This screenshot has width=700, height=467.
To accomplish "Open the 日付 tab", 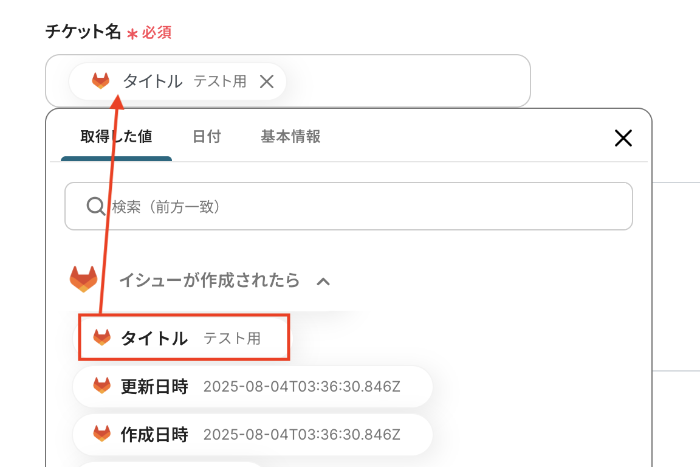I will (x=207, y=136).
